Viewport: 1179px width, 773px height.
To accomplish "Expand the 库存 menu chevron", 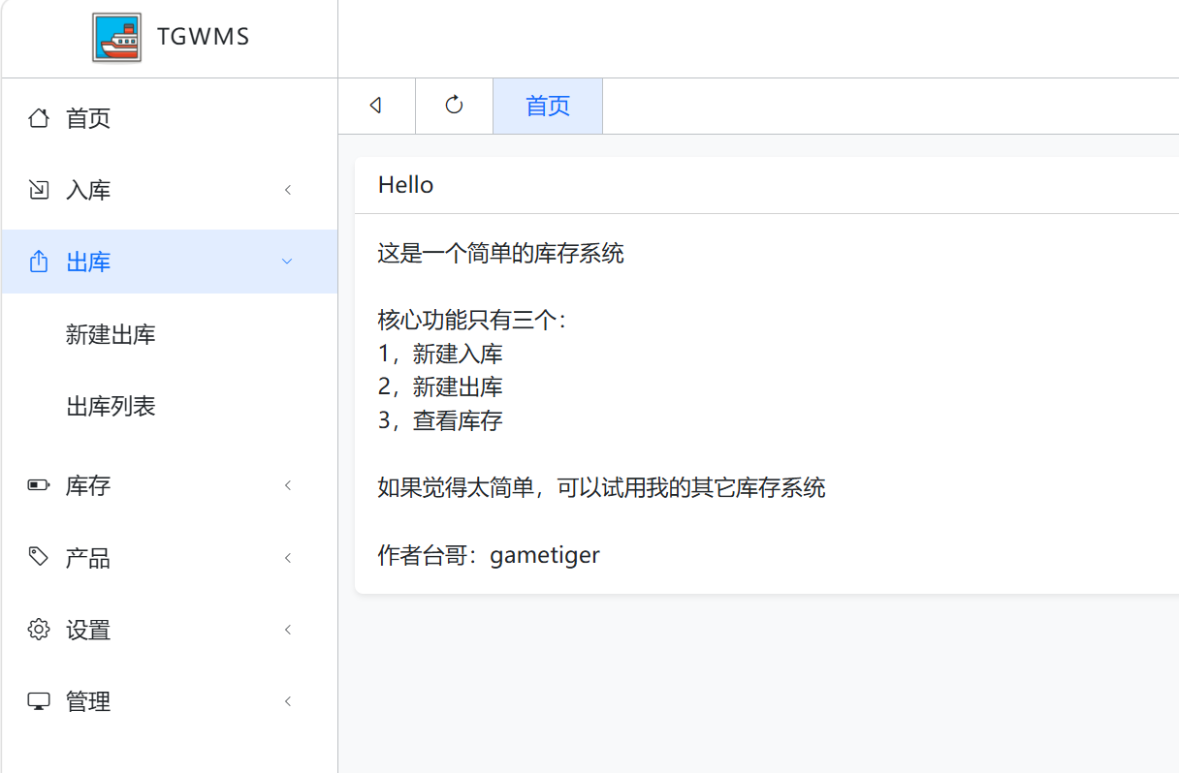I will pos(288,485).
